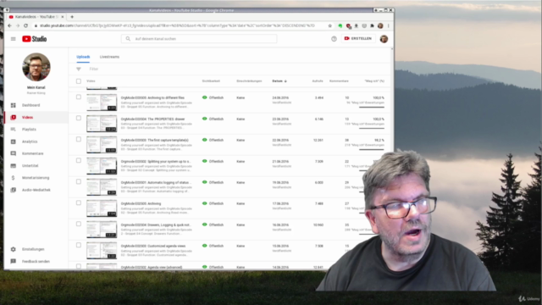Screen dimensions: 542x305
Task: Click the browser address bar URL
Action: click(x=177, y=25)
